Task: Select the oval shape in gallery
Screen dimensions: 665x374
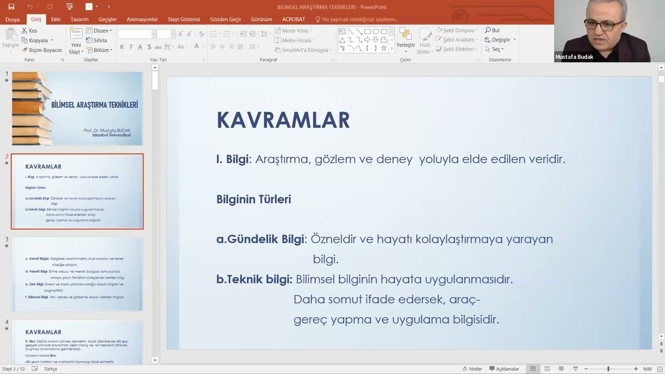Action: pos(376,31)
